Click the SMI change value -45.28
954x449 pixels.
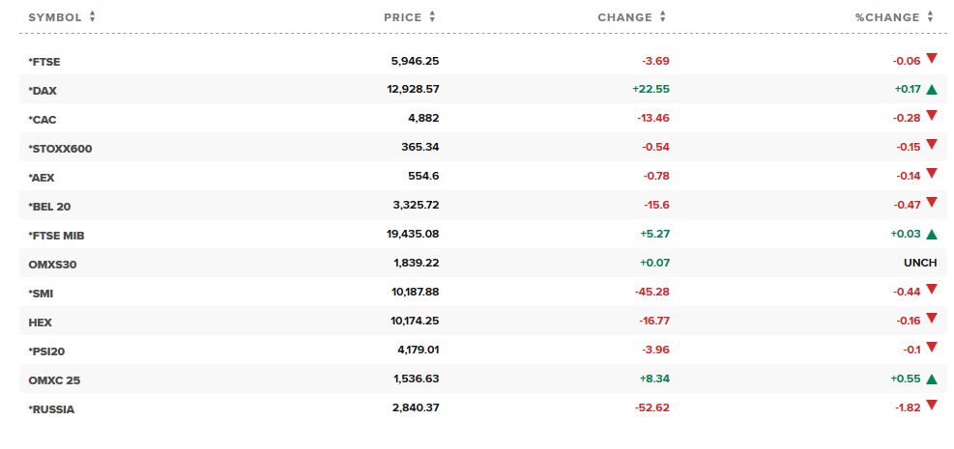point(652,293)
